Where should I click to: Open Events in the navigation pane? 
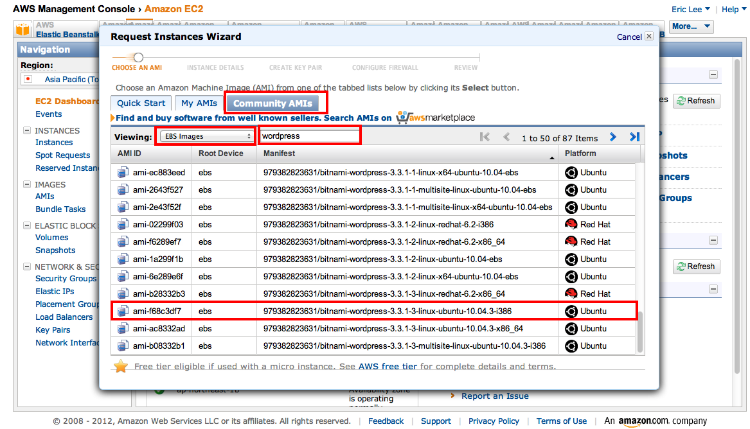tap(48, 114)
